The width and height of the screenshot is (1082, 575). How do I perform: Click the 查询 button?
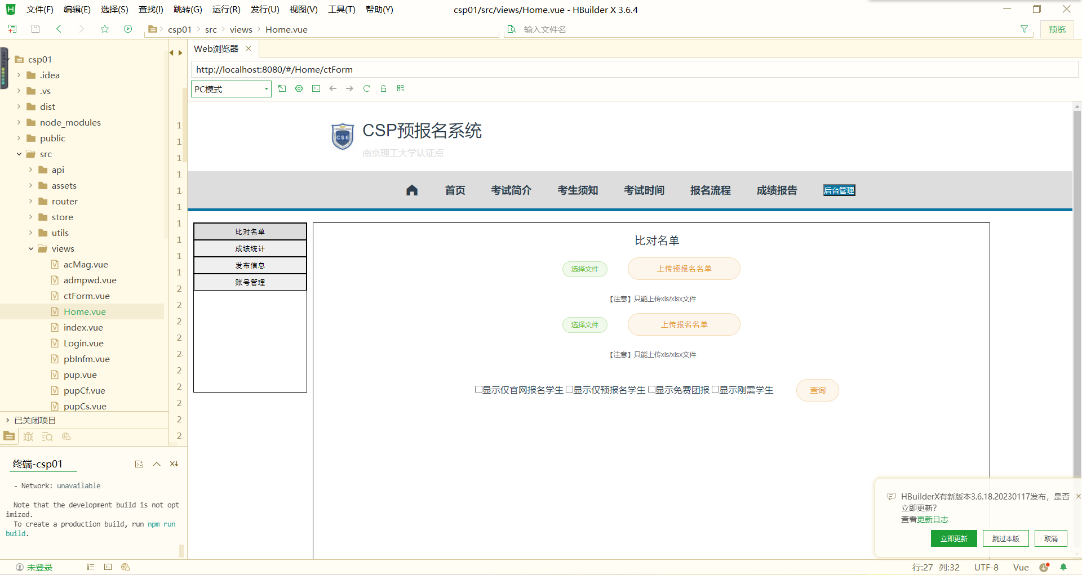point(817,390)
